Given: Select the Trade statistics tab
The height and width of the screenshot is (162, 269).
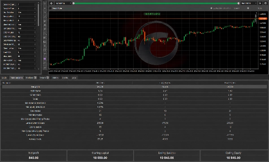Looking at the screenshot, I should 16,78.
